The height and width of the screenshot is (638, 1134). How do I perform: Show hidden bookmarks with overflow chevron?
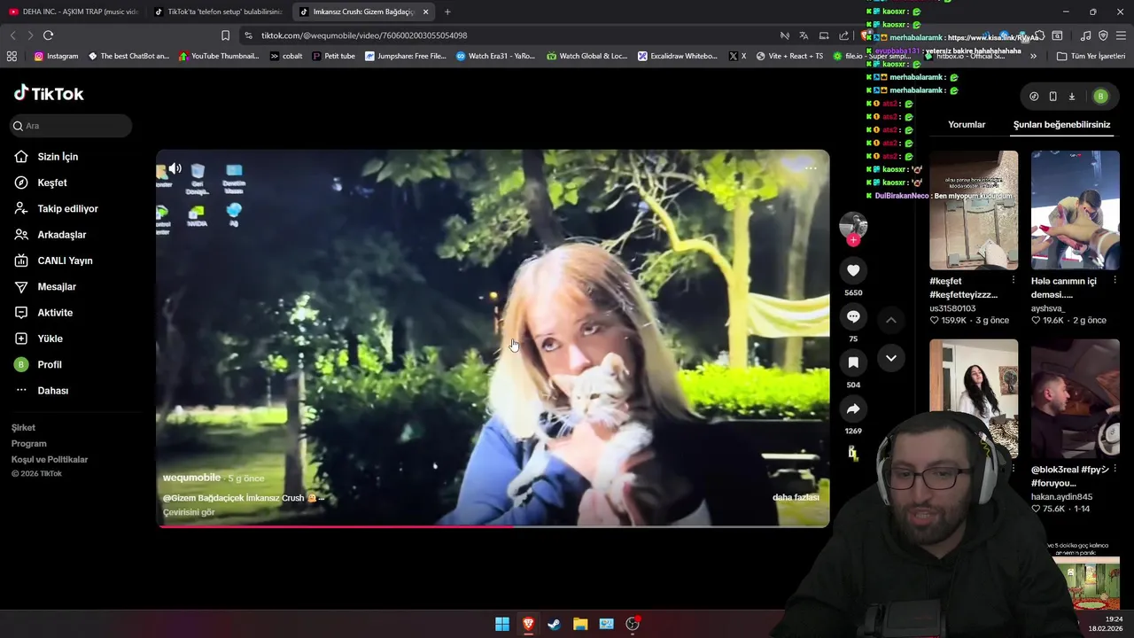coord(1033,56)
